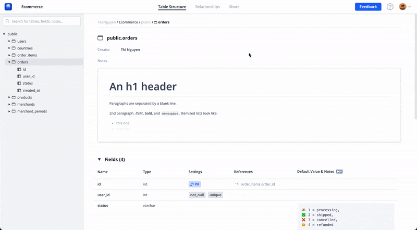This screenshot has height=230, width=417.
Task: Open the Share tab
Action: point(234,7)
